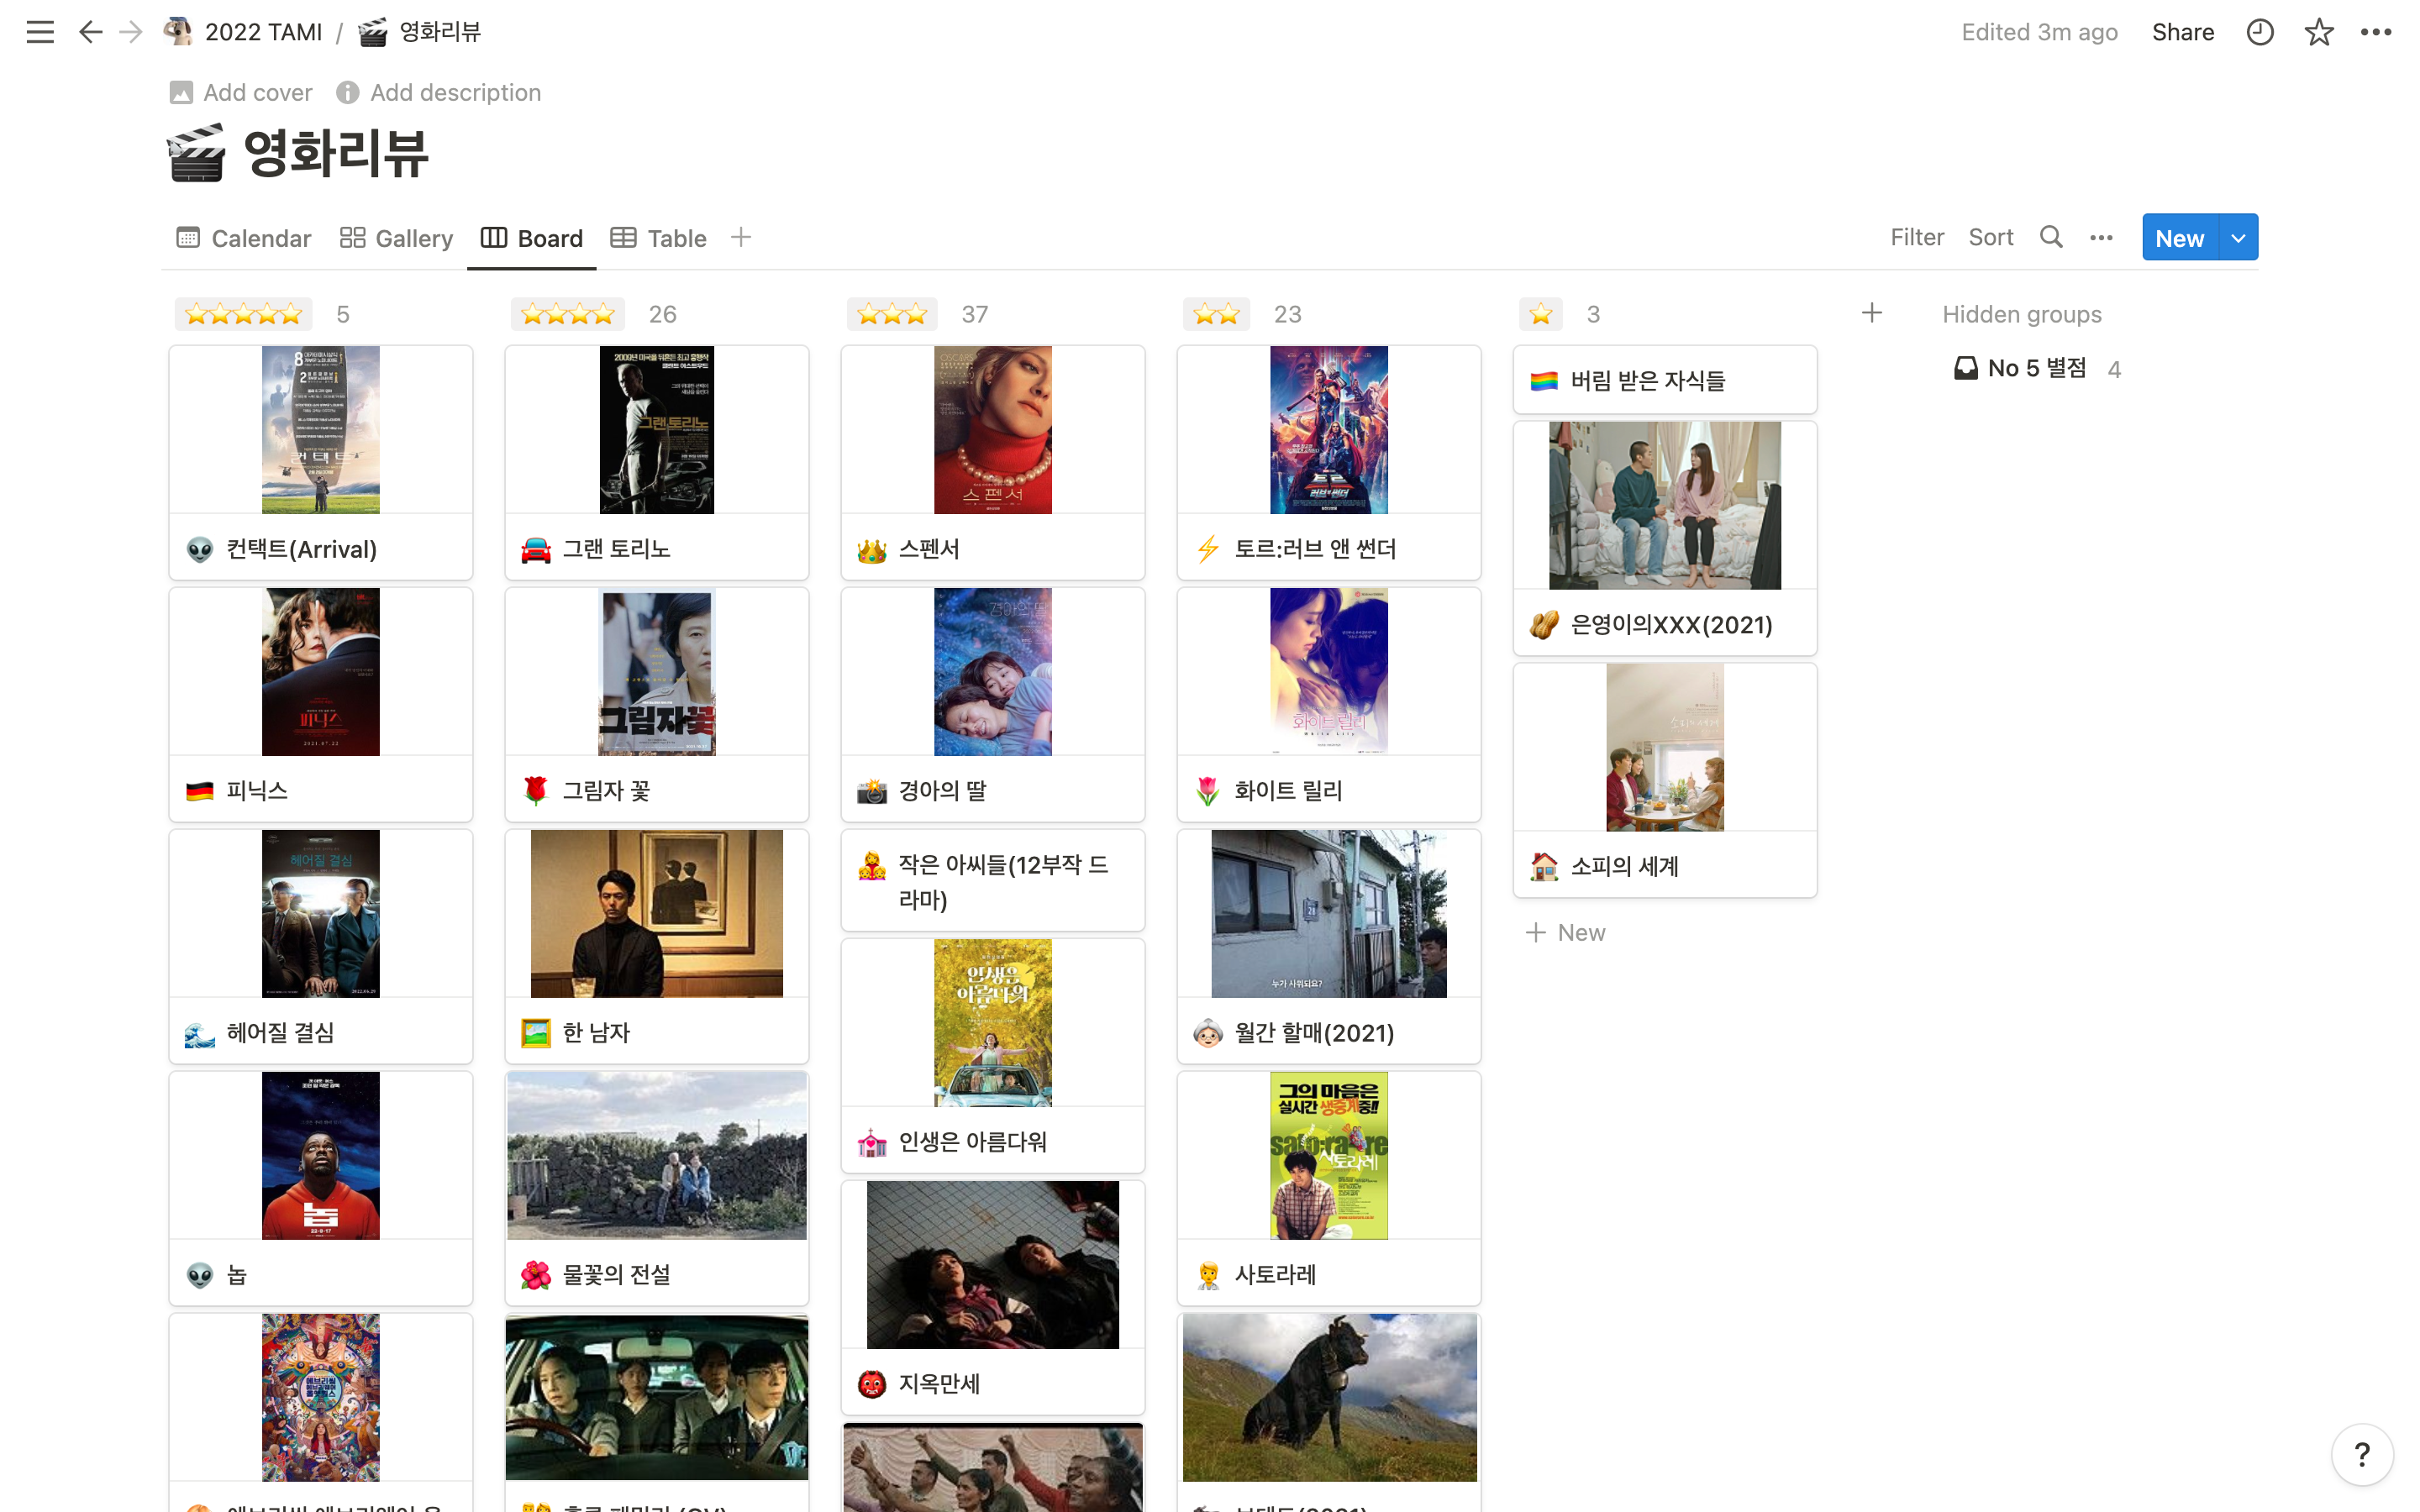Open the 월간 할매(2021) card image
Screen dimensions: 2420x1512
(1329, 913)
